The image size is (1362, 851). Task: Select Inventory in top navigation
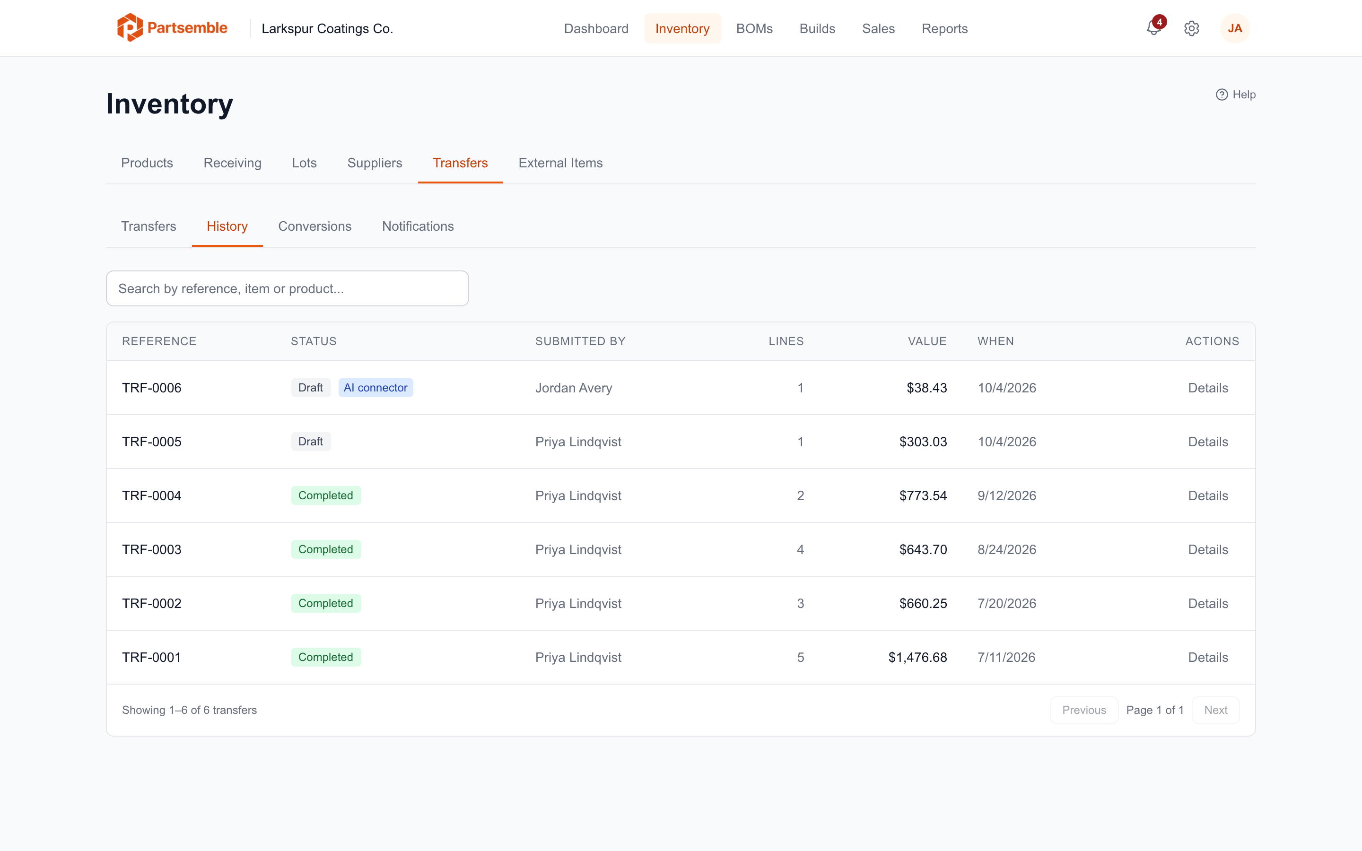tap(682, 28)
